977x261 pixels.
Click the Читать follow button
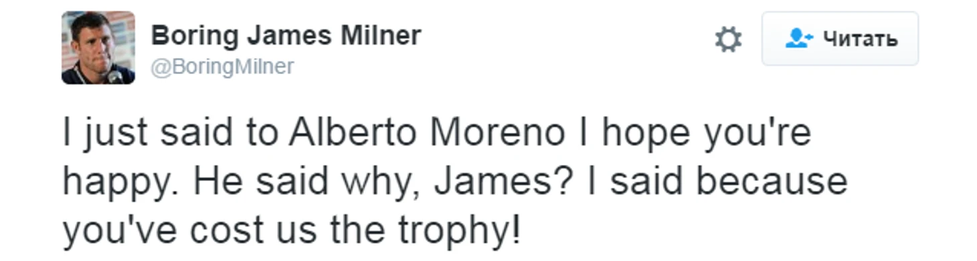(x=840, y=39)
